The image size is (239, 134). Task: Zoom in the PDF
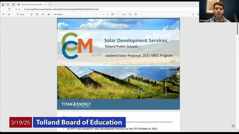coord(108,14)
